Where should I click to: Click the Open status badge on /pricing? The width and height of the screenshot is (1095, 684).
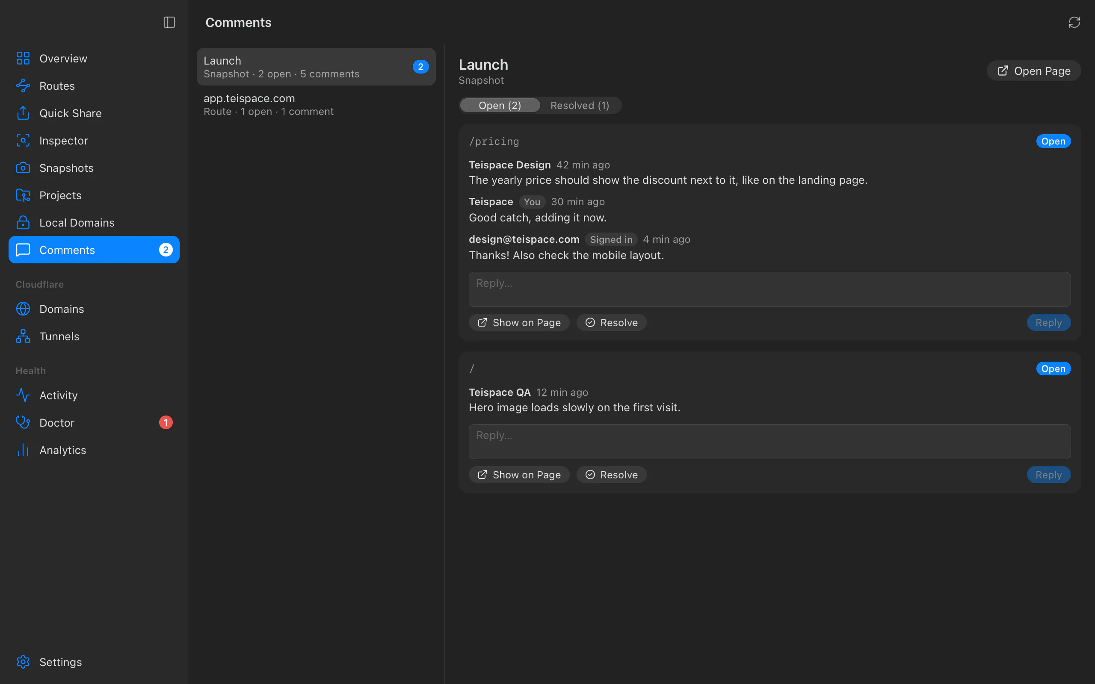pyautogui.click(x=1054, y=141)
